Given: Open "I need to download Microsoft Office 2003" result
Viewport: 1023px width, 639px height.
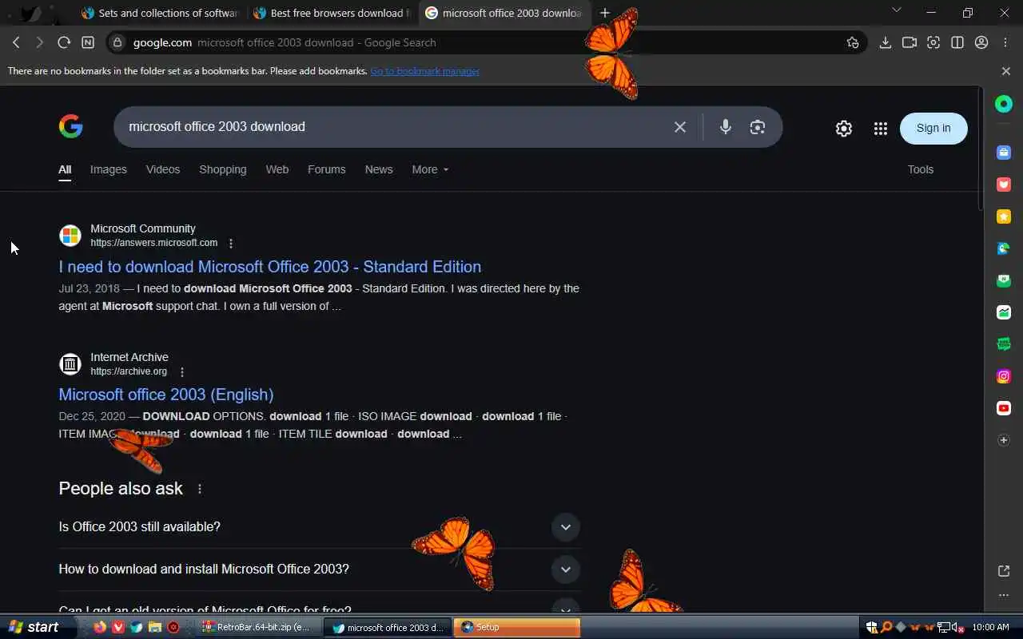Looking at the screenshot, I should click(x=270, y=267).
